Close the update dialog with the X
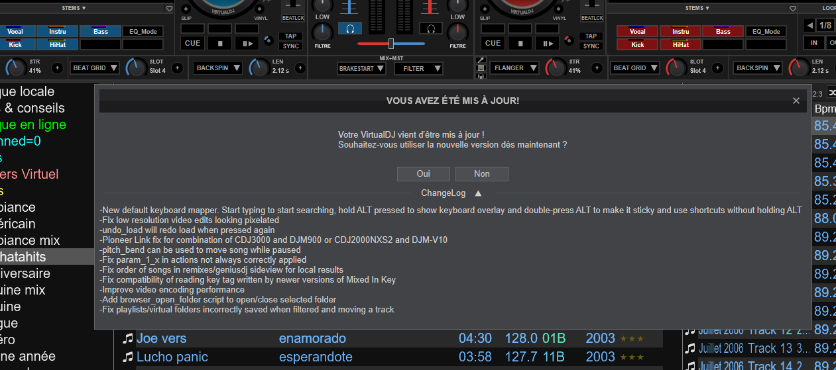This screenshot has height=370, width=836. [796, 101]
